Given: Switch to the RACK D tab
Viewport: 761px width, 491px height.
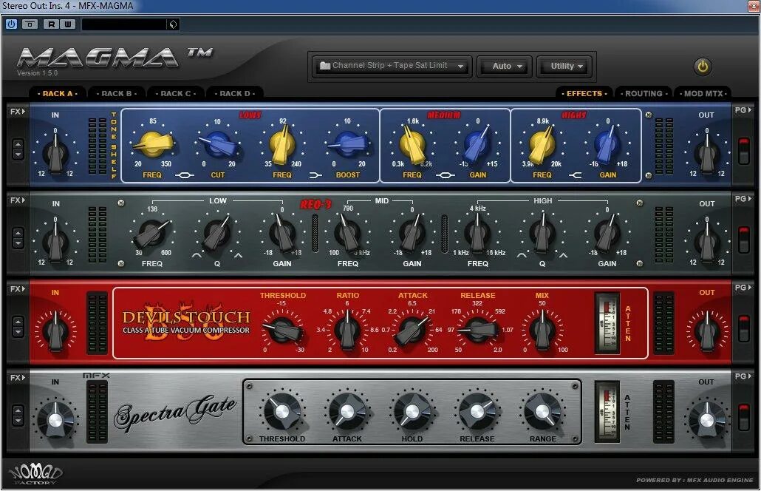Looking at the screenshot, I should [235, 93].
